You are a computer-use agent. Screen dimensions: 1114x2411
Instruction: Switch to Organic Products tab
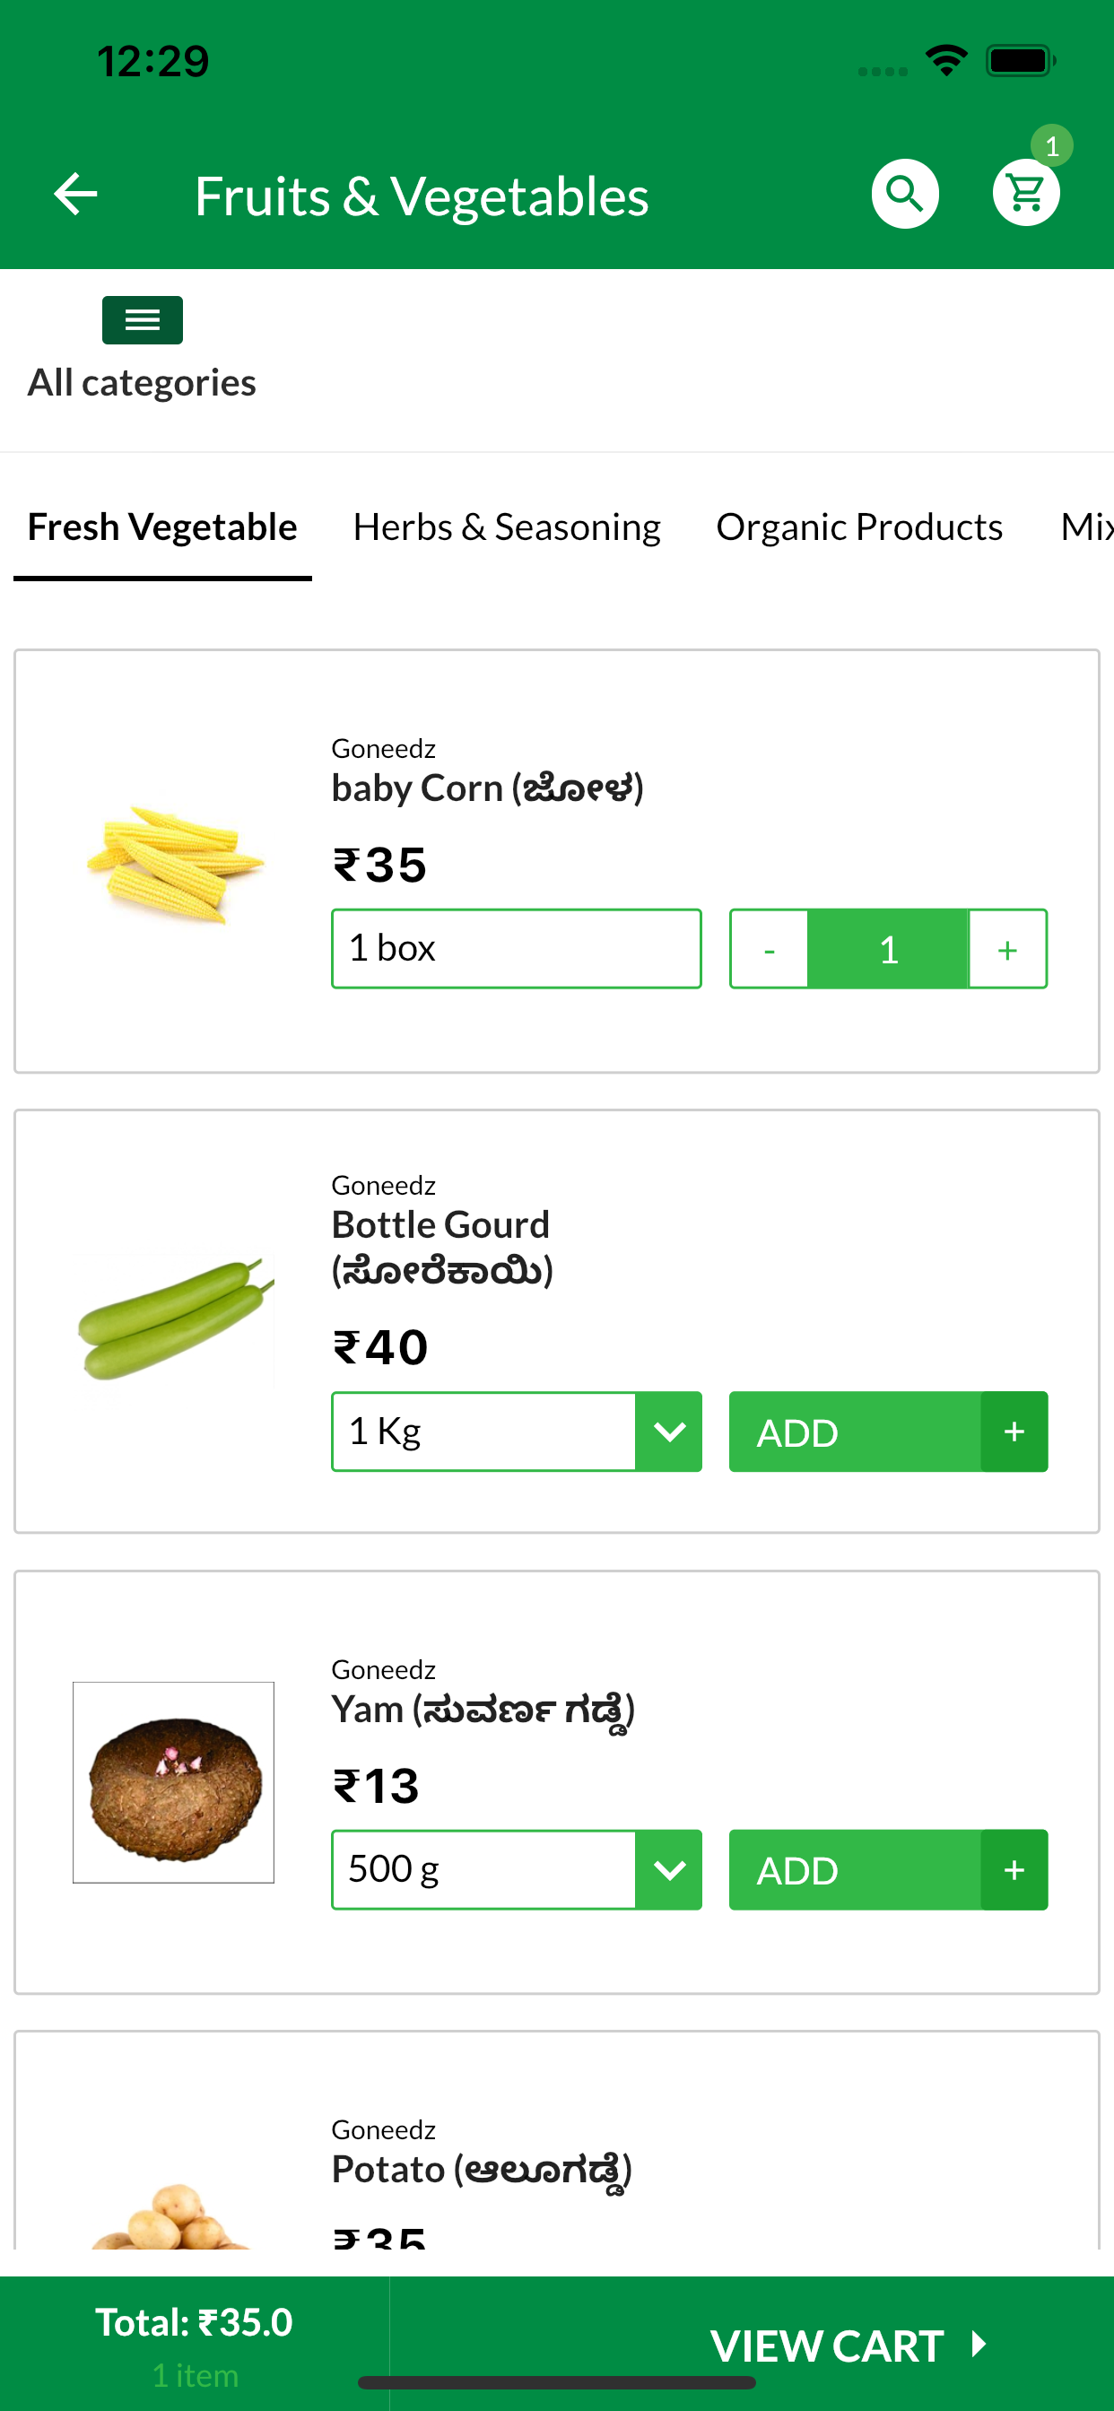(x=859, y=527)
